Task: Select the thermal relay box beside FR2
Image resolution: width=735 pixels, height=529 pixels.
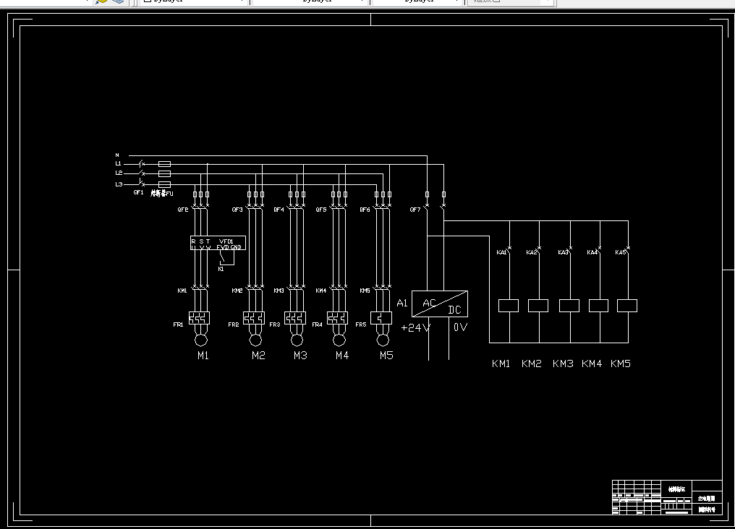Action: tap(254, 318)
